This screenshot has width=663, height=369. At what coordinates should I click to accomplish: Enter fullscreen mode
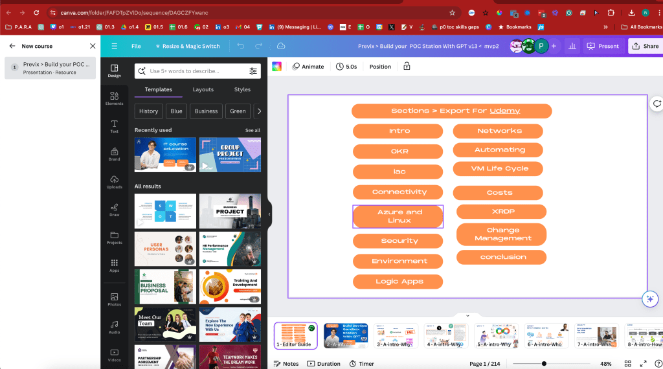pyautogui.click(x=643, y=364)
